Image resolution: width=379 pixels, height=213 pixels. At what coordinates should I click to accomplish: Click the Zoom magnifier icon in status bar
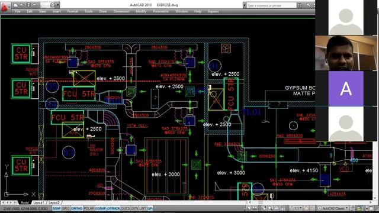[x=270, y=208]
